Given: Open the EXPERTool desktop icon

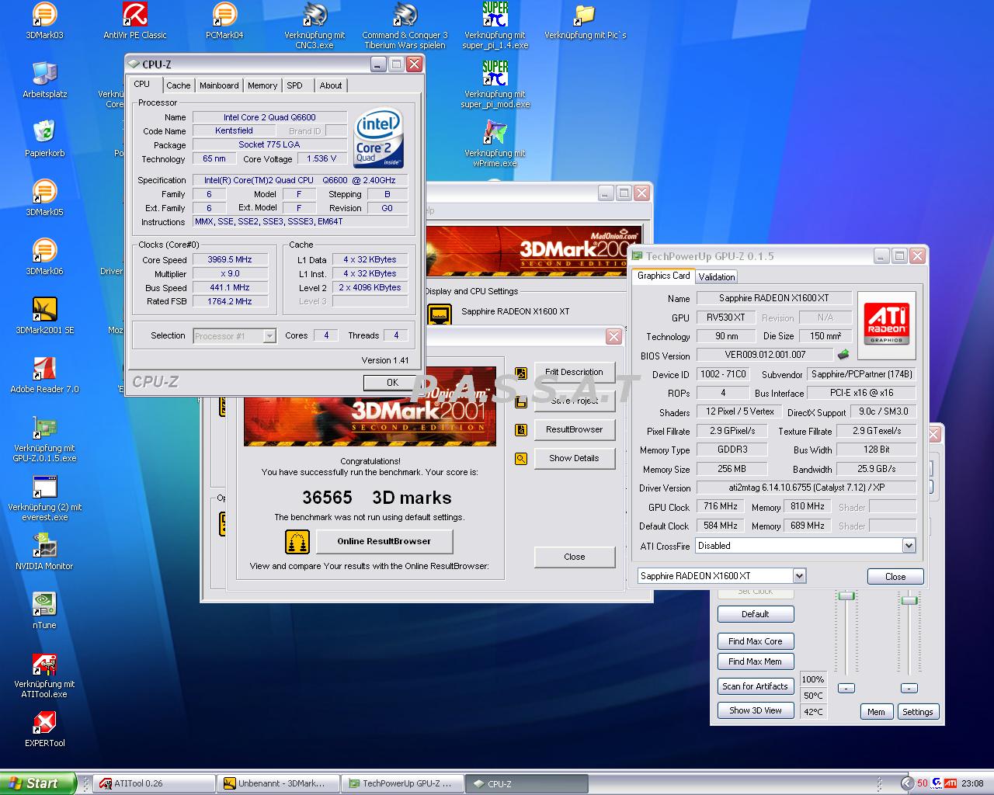Looking at the screenshot, I should (44, 729).
